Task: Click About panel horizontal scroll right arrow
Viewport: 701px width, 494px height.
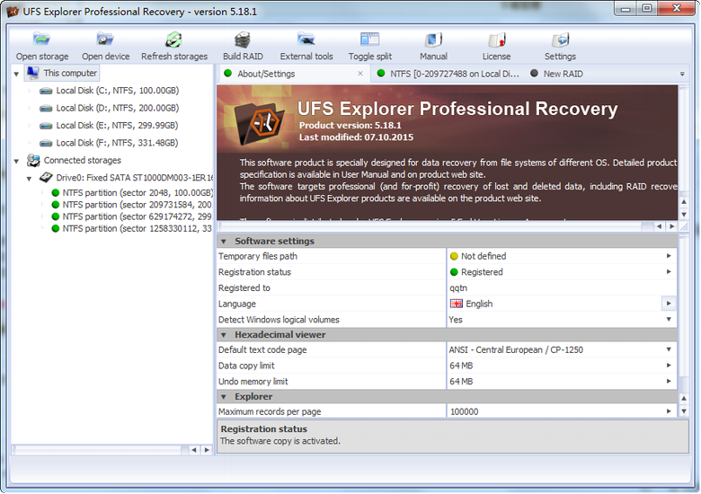Action: point(671,226)
